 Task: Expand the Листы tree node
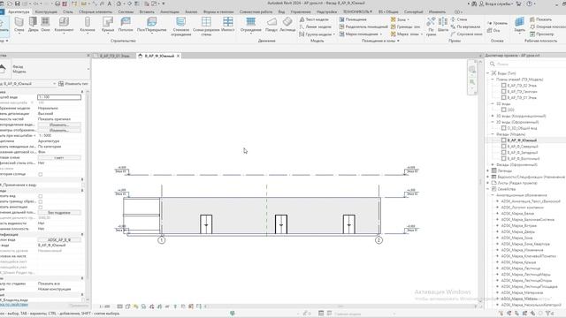click(488, 183)
